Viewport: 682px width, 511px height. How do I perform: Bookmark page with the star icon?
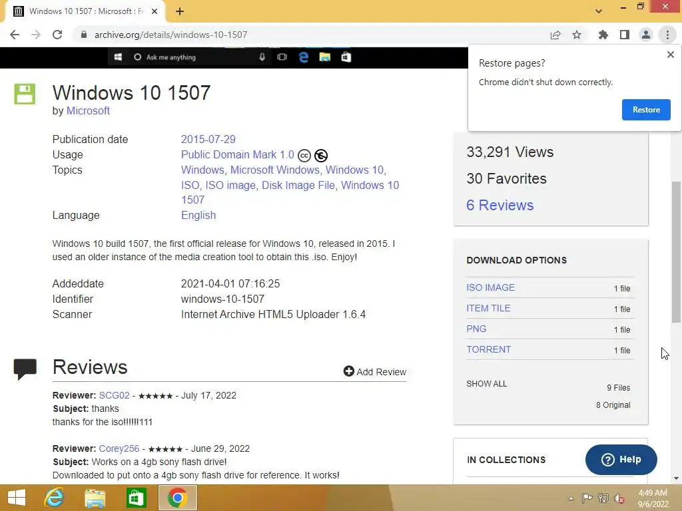pos(577,35)
